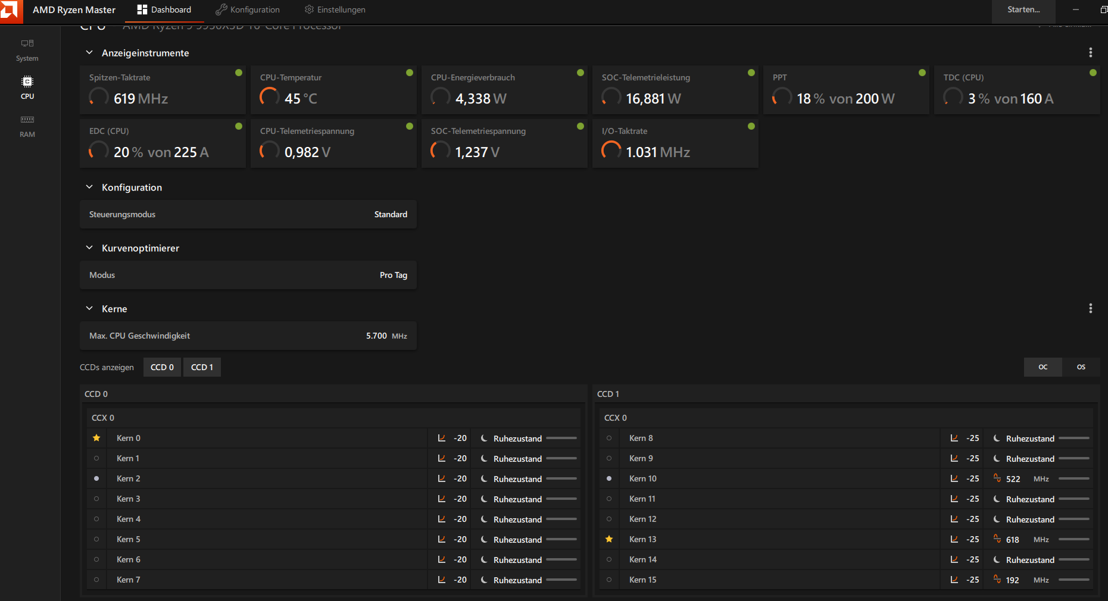Click the SOC-Telemetriespannung gauge dial

point(441,151)
